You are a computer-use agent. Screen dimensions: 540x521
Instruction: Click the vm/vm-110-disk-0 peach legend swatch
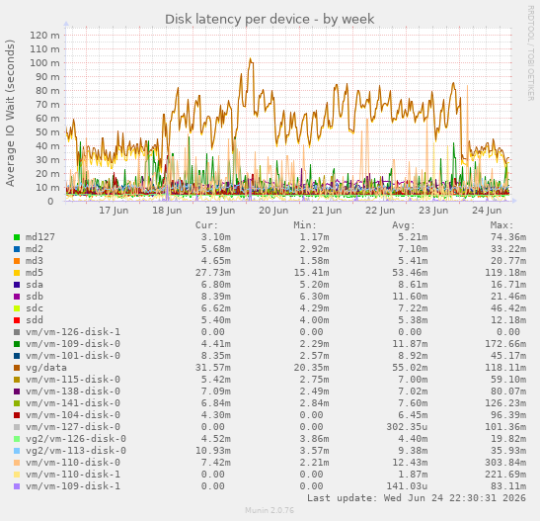(x=17, y=463)
